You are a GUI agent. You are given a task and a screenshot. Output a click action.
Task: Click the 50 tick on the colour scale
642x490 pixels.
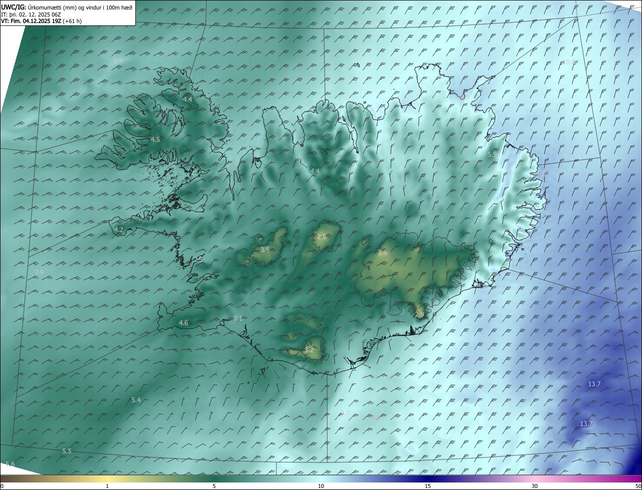click(638, 486)
